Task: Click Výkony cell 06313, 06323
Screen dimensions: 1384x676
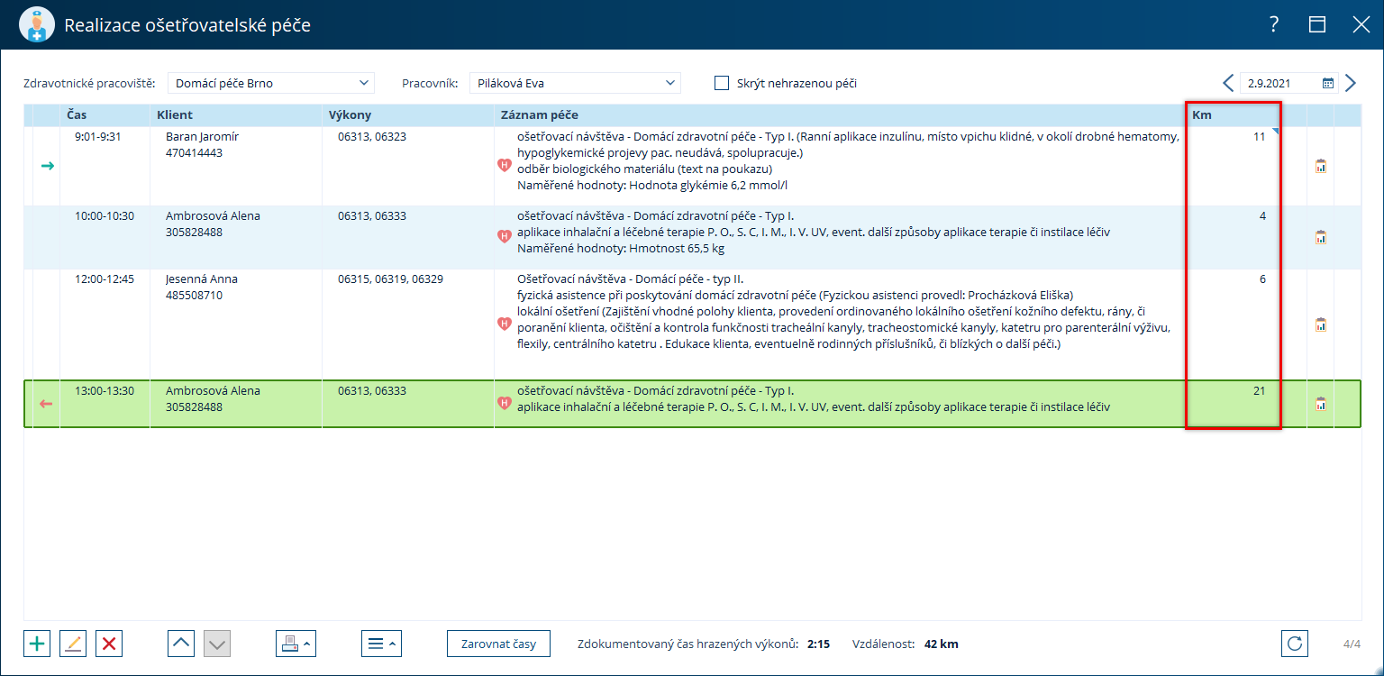Action: [x=372, y=137]
